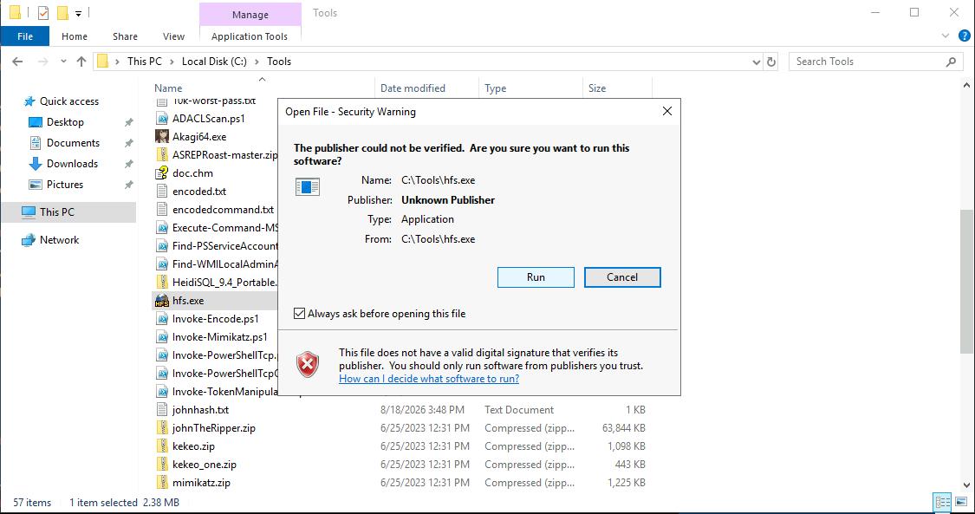Screen dimensions: 975x514
Task: Click the chevron after 'This PC' in address bar
Action: pos(172,62)
